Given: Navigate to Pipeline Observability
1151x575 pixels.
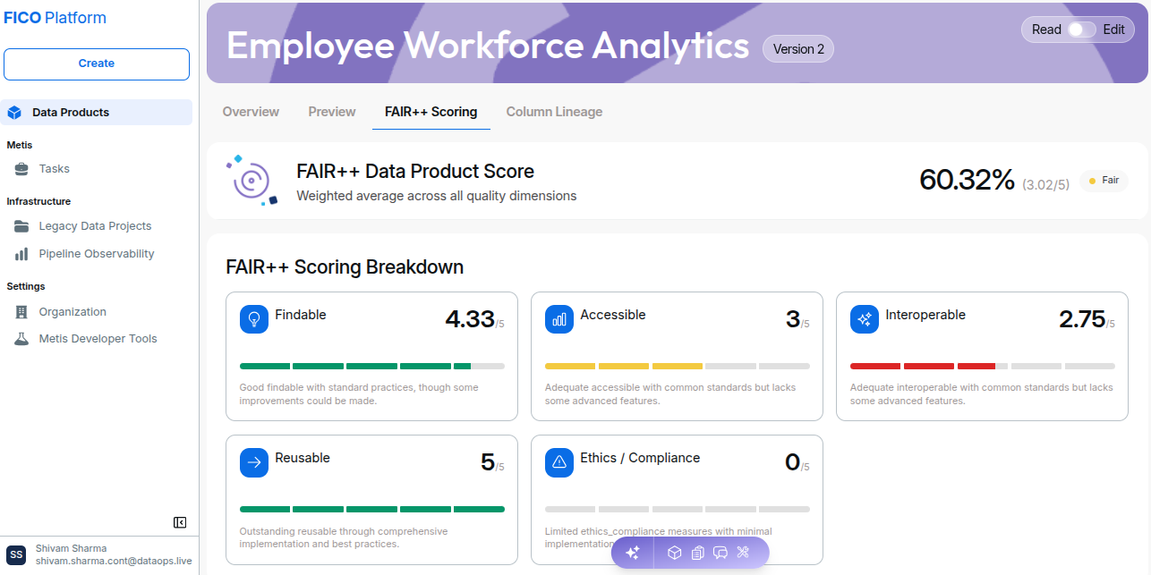Looking at the screenshot, I should coord(97,254).
